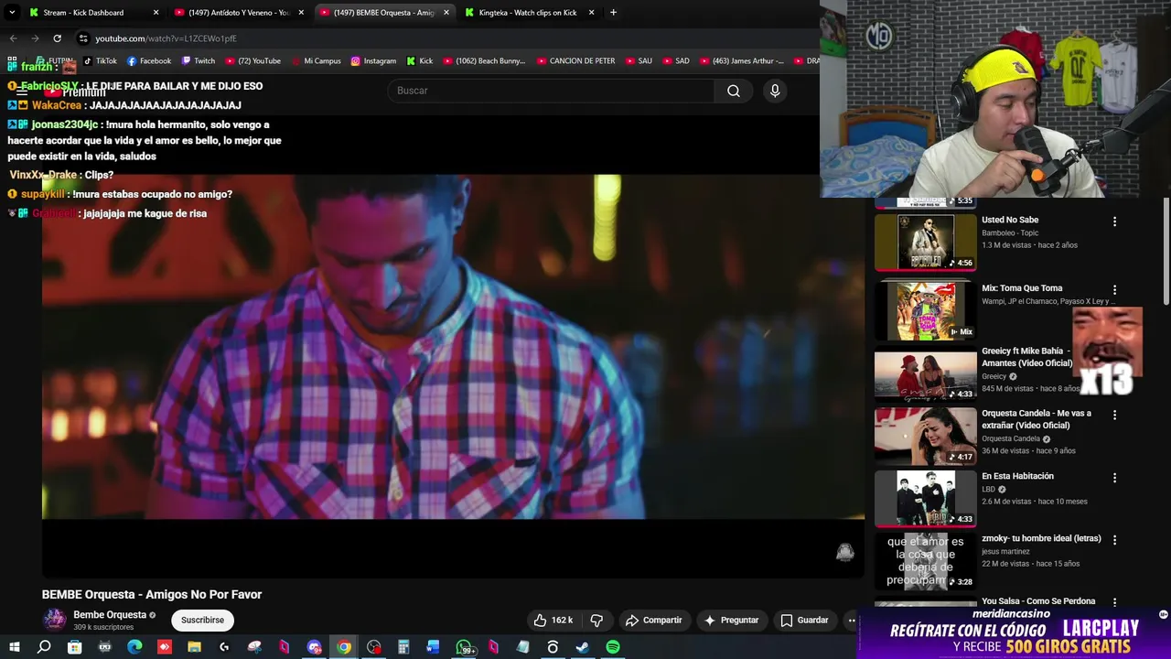Open Microsoft Edge from taskbar
This screenshot has height=659, width=1171.
point(134,647)
